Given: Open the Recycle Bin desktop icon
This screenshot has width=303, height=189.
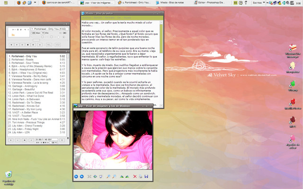Looking at the screenshot, I should [x=8, y=174].
